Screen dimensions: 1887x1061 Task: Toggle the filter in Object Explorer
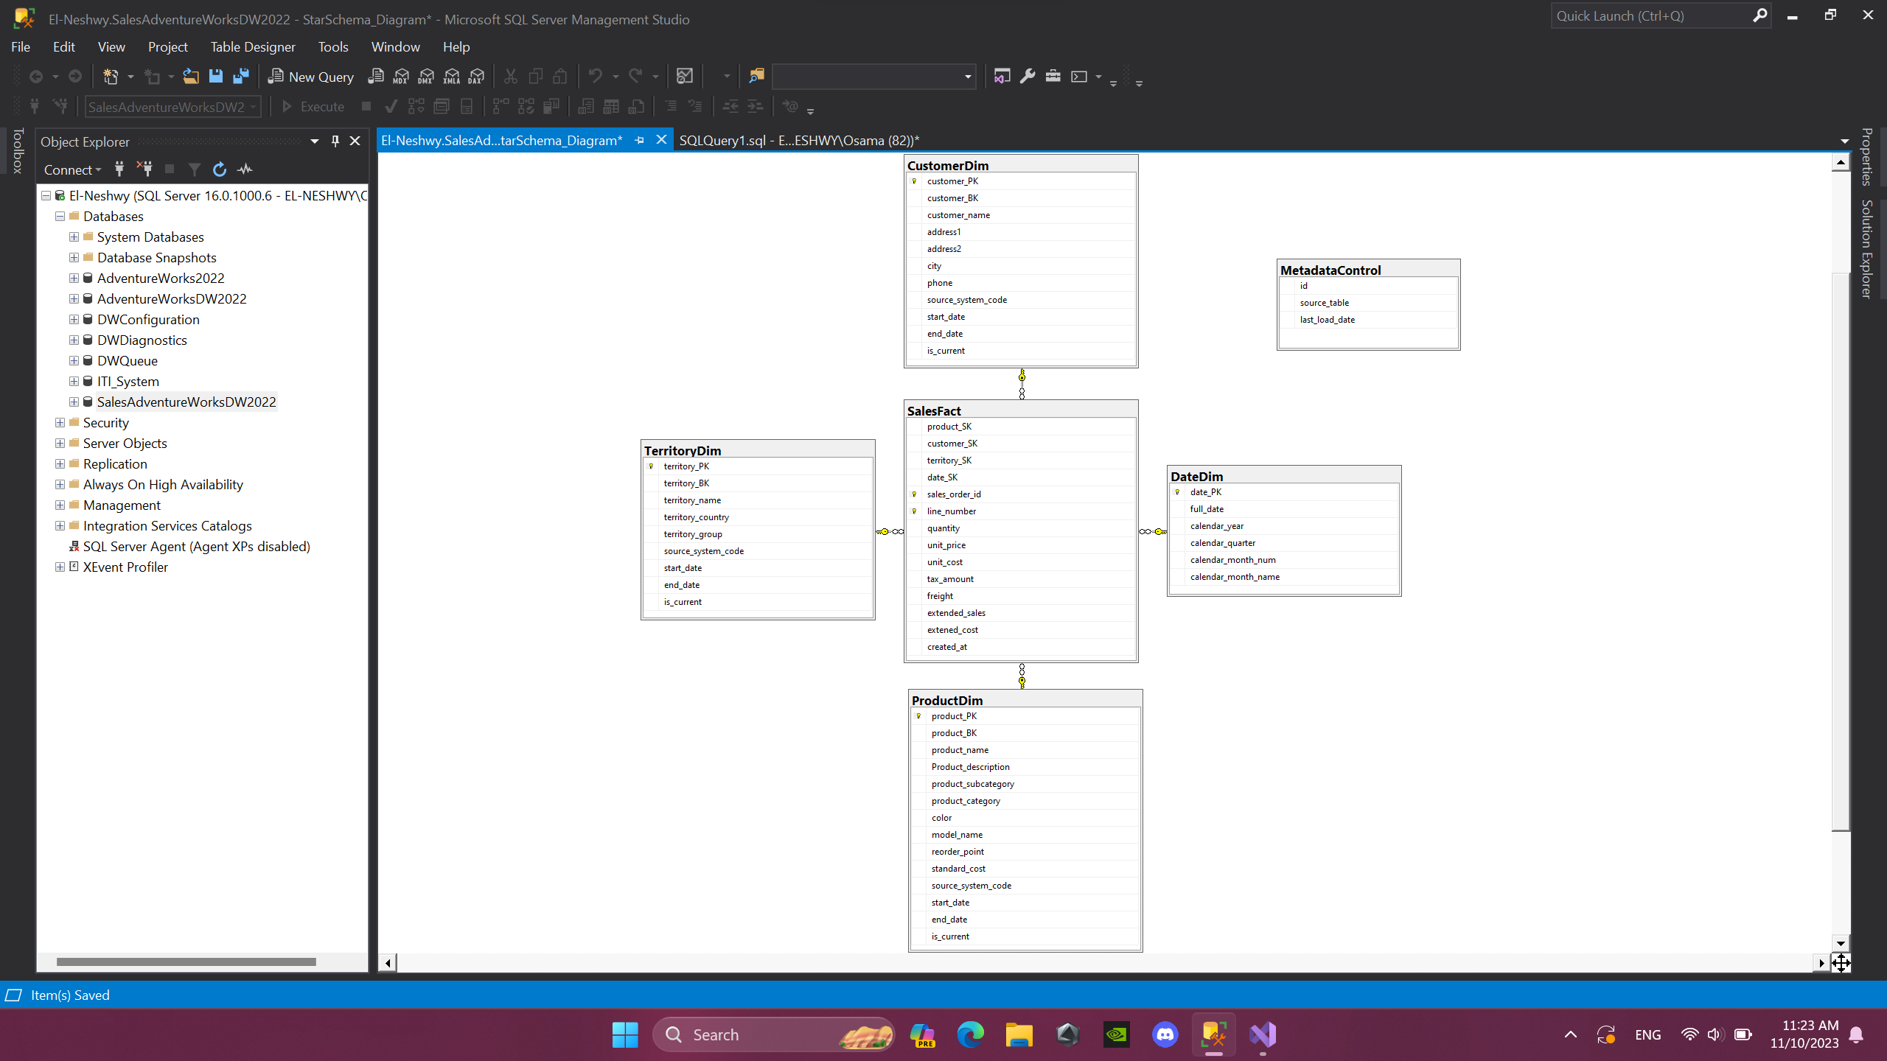tap(194, 169)
